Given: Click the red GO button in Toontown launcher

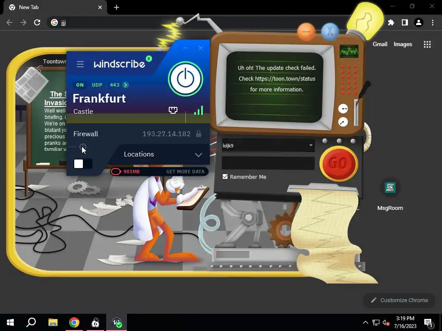Looking at the screenshot, I should point(339,163).
